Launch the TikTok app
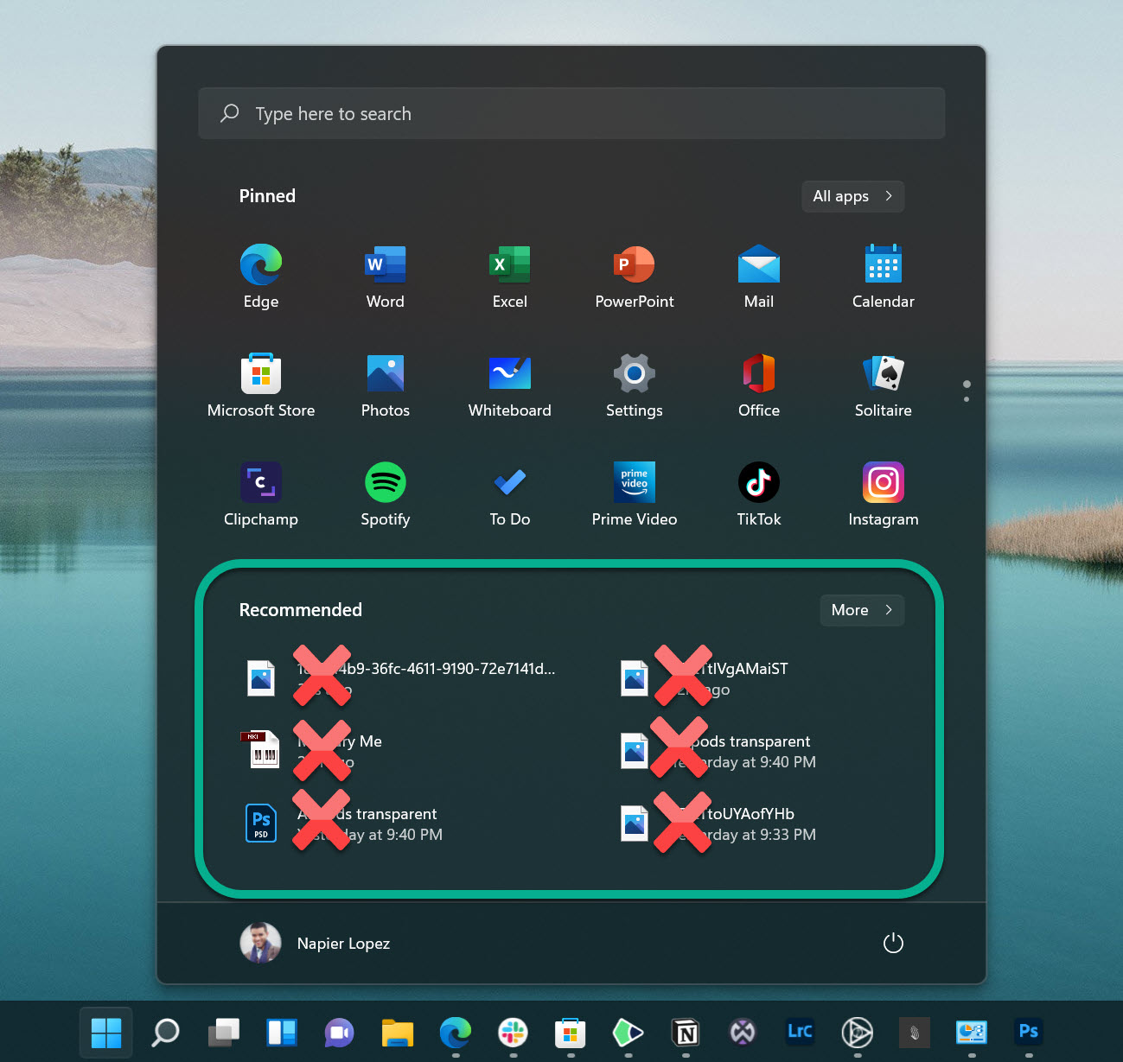 point(759,494)
